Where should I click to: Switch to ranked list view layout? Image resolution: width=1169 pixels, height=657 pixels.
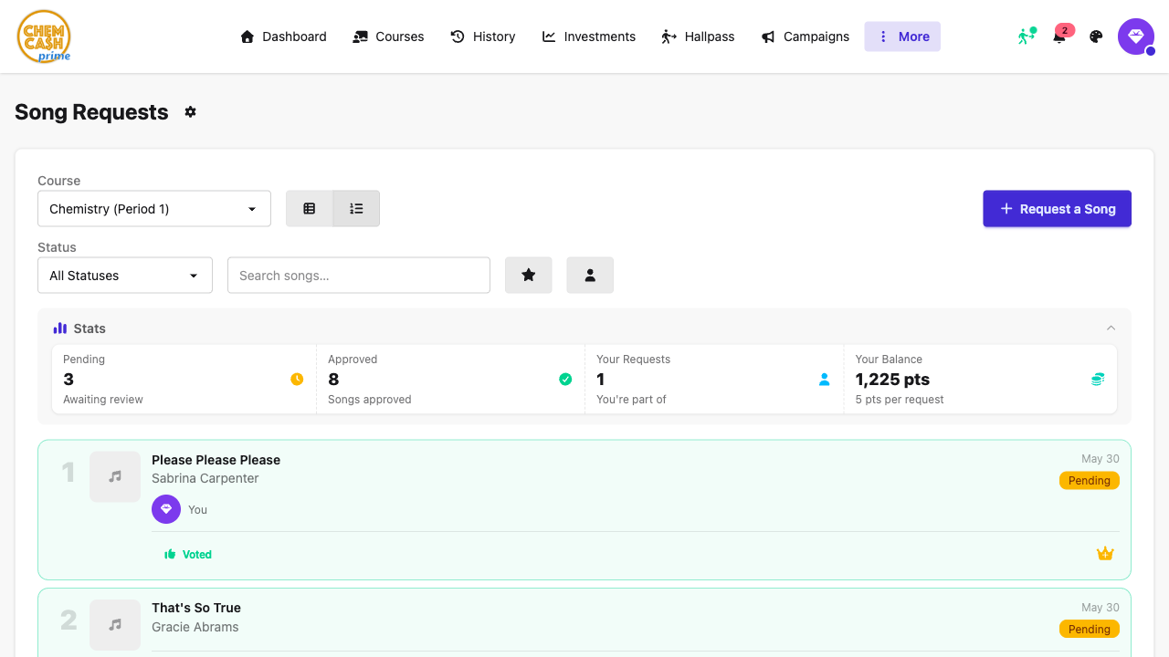point(356,209)
